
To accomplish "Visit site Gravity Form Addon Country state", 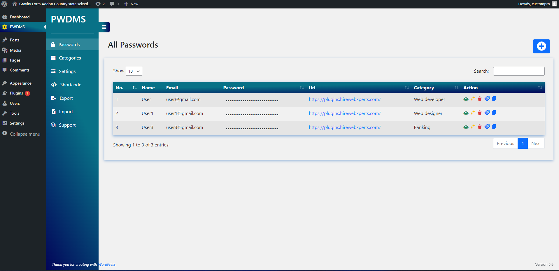I will tap(52, 4).
